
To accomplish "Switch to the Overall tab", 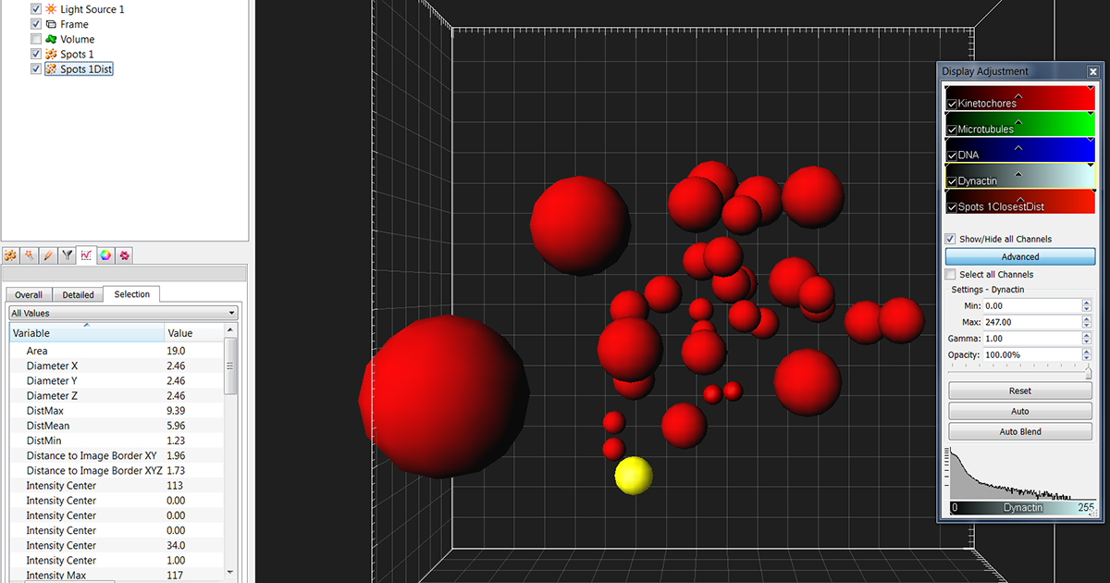I will click(x=28, y=295).
